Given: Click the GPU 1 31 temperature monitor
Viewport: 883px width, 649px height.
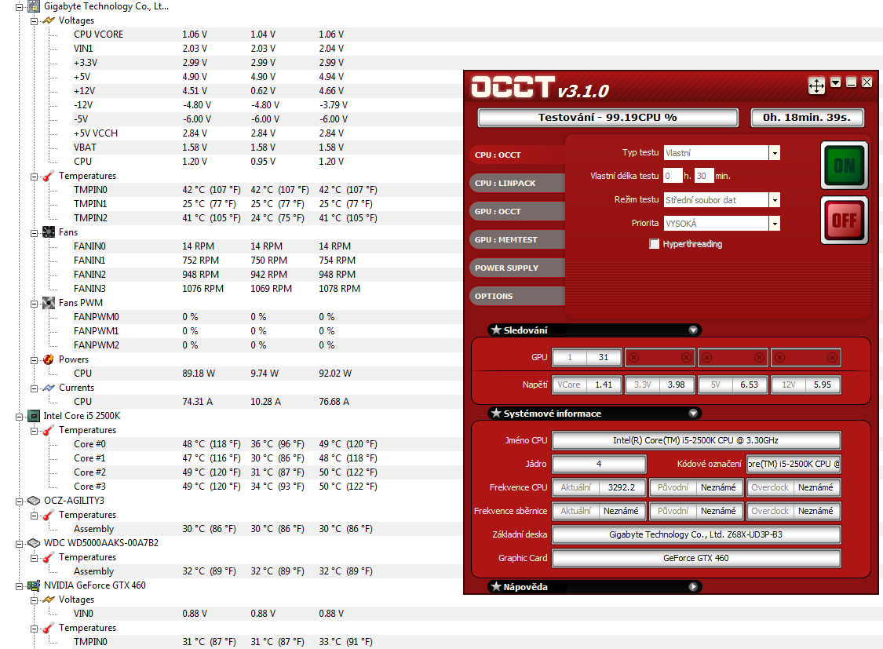Looking at the screenshot, I should click(x=587, y=357).
